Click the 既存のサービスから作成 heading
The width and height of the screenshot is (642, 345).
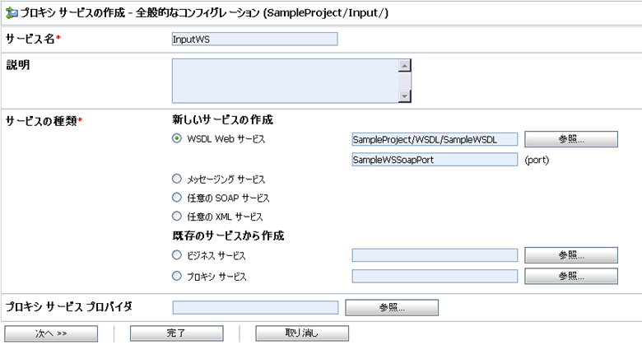[228, 235]
